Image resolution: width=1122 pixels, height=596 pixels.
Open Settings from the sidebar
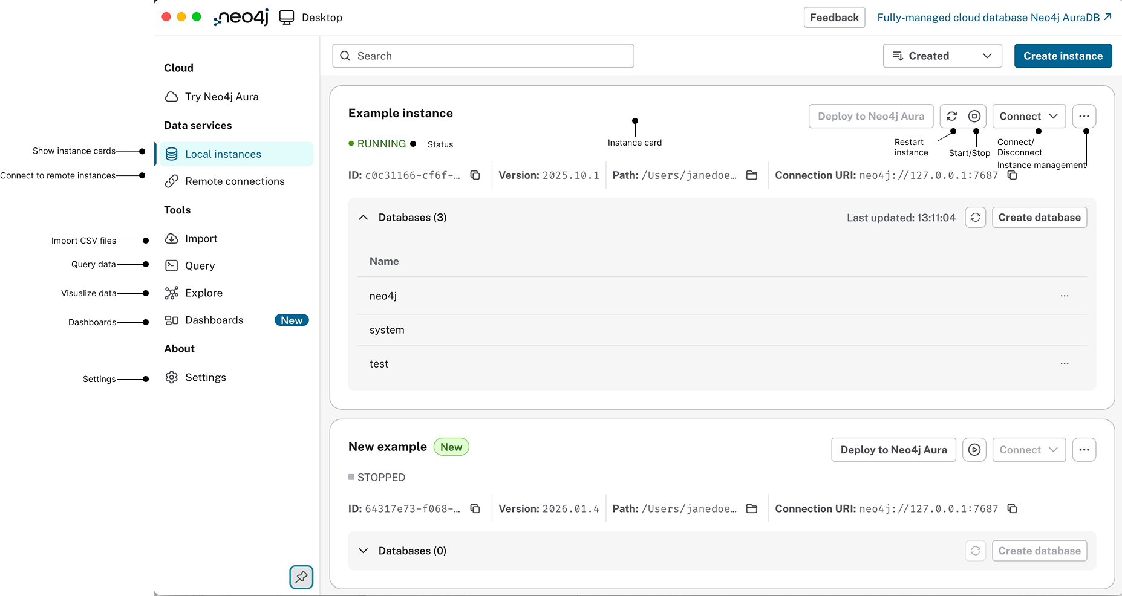tap(206, 378)
